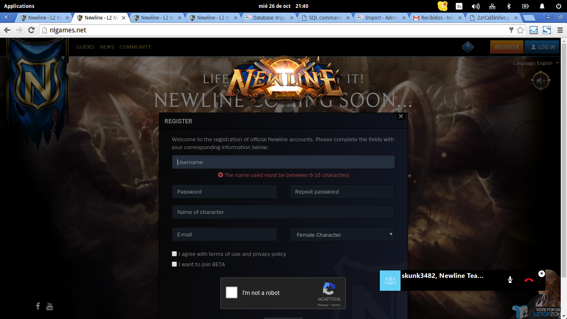
Task: Focus the E-mail field
Action: 225,234
